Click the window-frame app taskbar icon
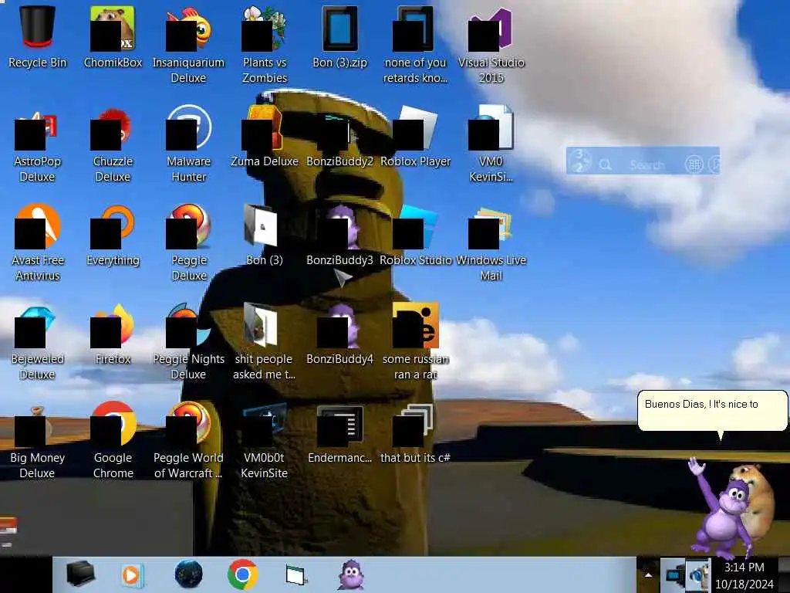 pyautogui.click(x=296, y=574)
